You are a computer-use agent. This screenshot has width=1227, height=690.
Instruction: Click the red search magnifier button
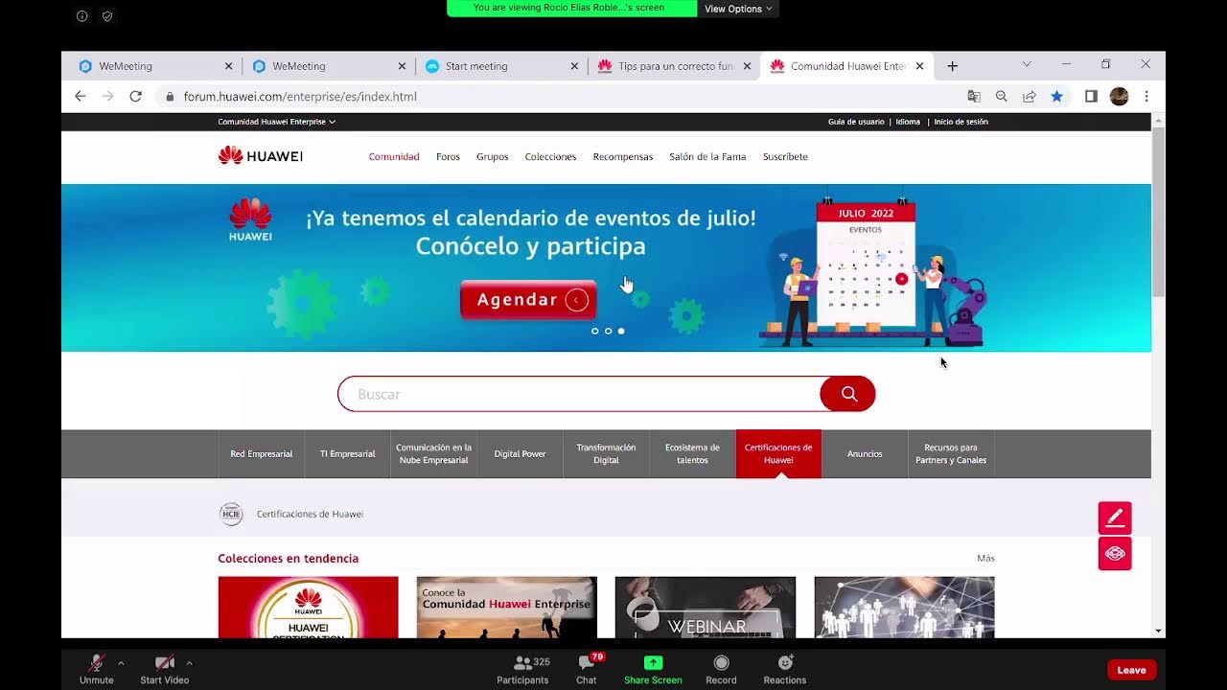[848, 394]
